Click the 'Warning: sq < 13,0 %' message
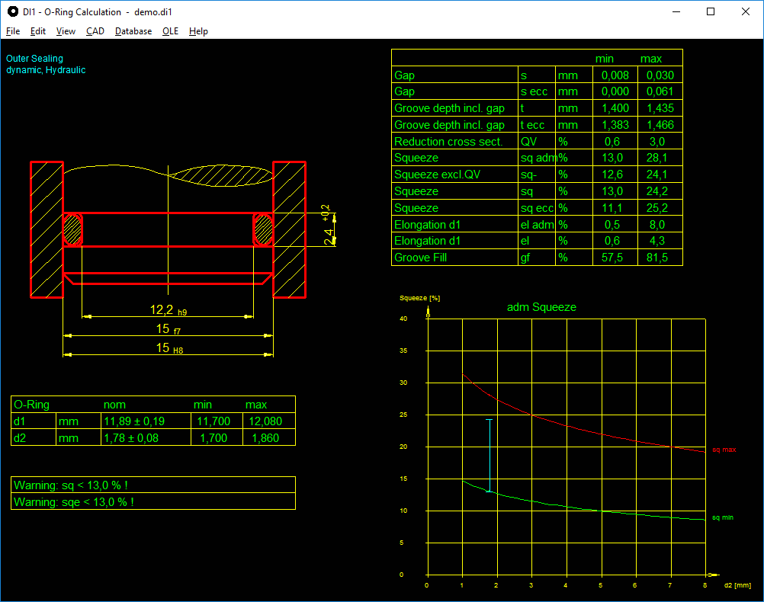Image resolution: width=764 pixels, height=602 pixels. tap(70, 485)
